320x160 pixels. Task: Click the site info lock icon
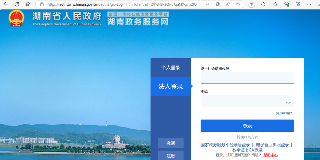[42, 4]
